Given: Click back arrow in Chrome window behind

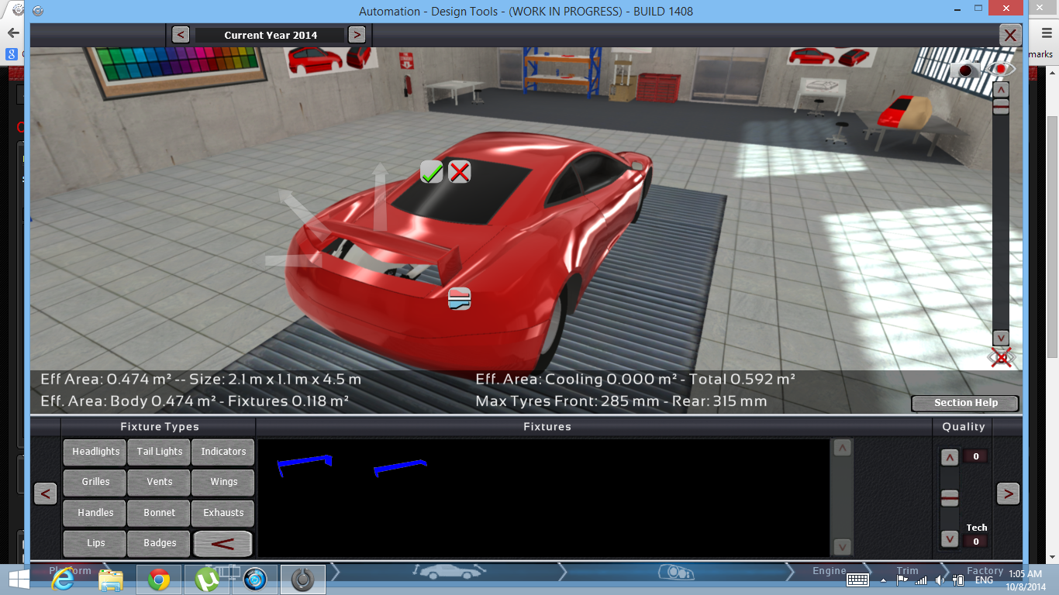Looking at the screenshot, I should [x=13, y=33].
